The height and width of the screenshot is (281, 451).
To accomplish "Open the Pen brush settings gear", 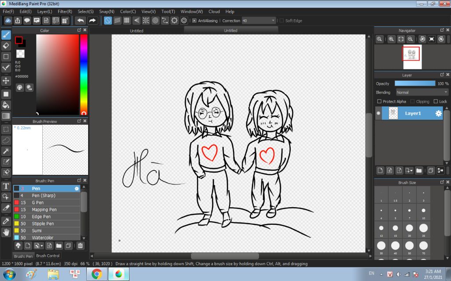I will [x=77, y=188].
